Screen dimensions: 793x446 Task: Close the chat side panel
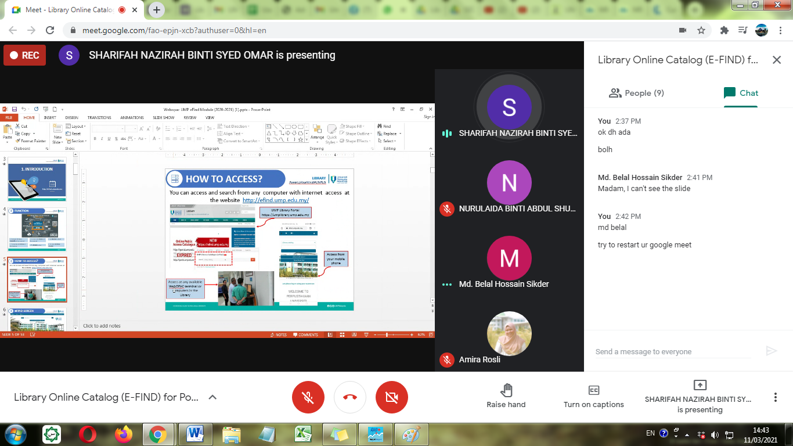click(x=776, y=59)
